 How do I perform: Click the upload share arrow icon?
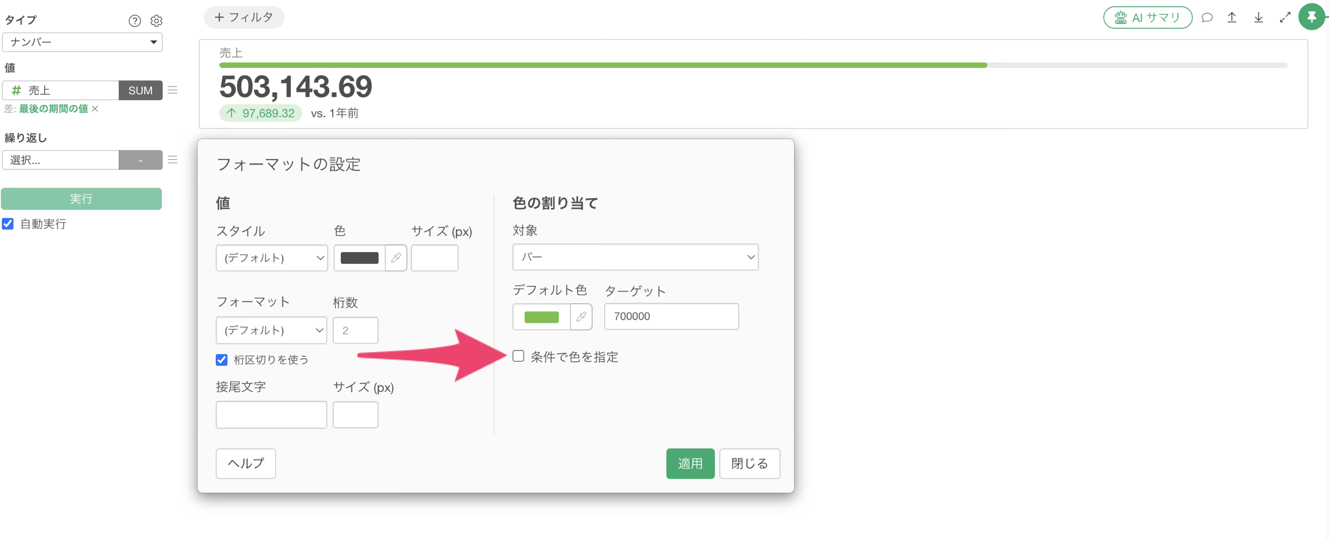(1232, 18)
